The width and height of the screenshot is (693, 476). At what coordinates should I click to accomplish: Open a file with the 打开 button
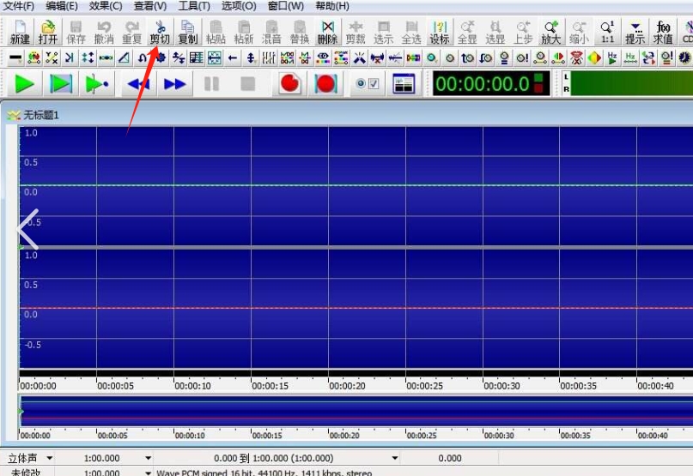pyautogui.click(x=48, y=32)
